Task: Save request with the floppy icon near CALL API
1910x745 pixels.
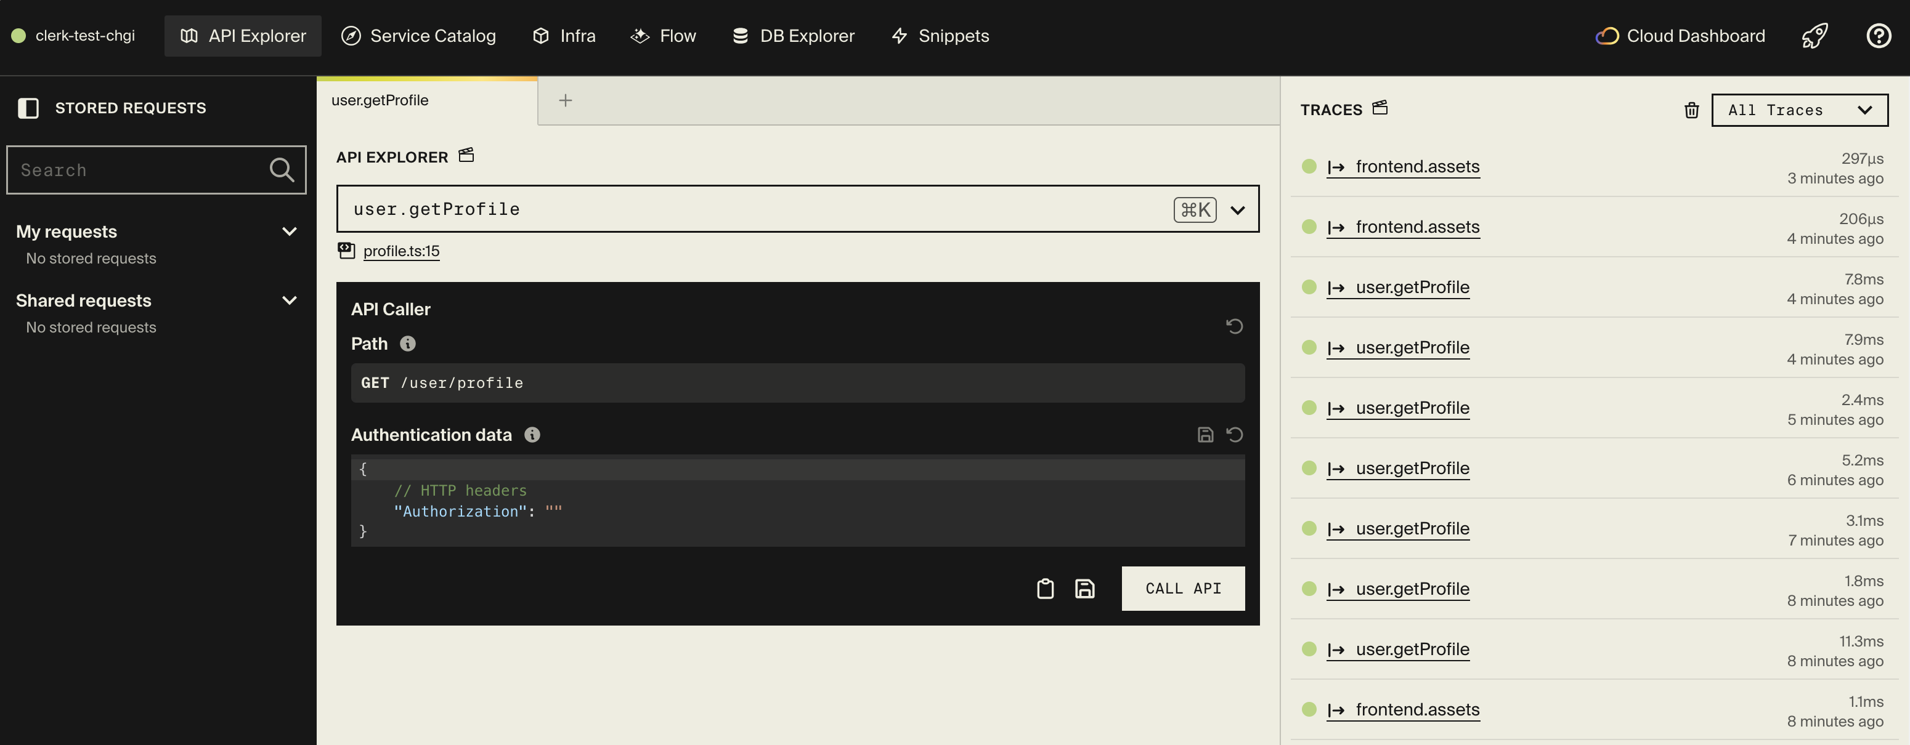Action: 1084,589
